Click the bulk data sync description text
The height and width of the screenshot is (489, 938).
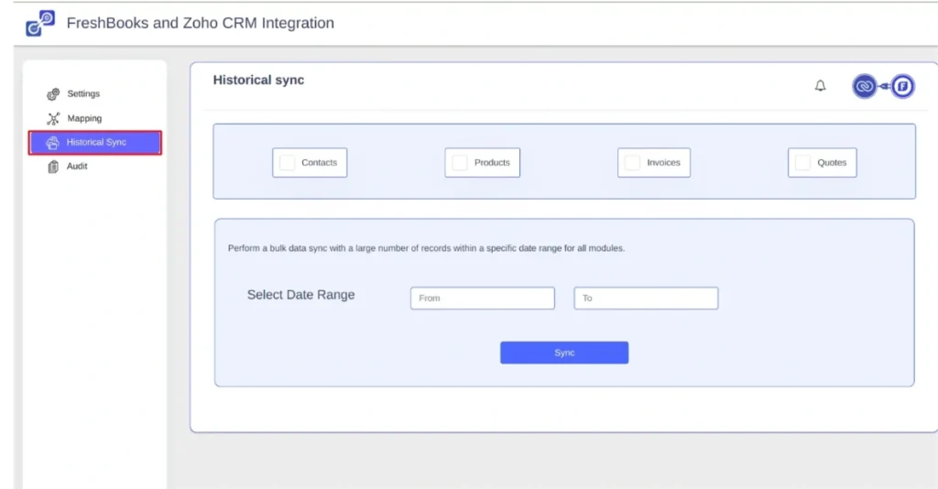(x=427, y=248)
